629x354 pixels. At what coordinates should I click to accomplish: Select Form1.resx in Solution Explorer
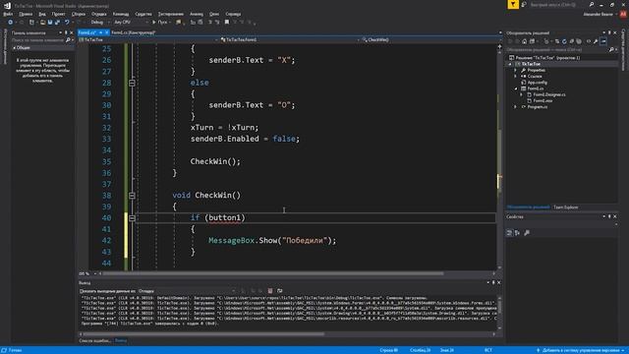(x=543, y=100)
